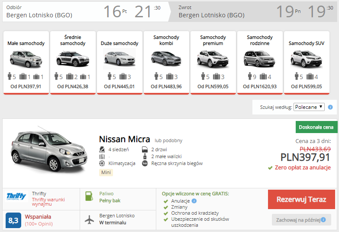Select the Samochody rodzinne category

pos(260,62)
